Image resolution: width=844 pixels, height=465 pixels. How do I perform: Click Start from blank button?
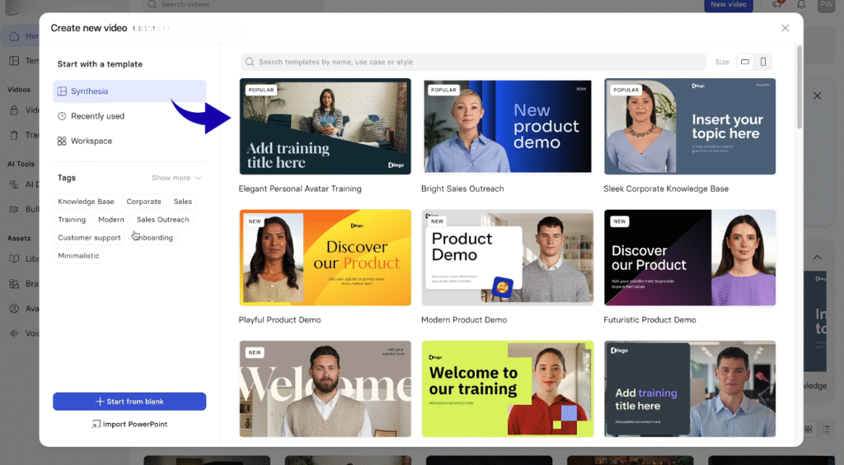pyautogui.click(x=129, y=402)
